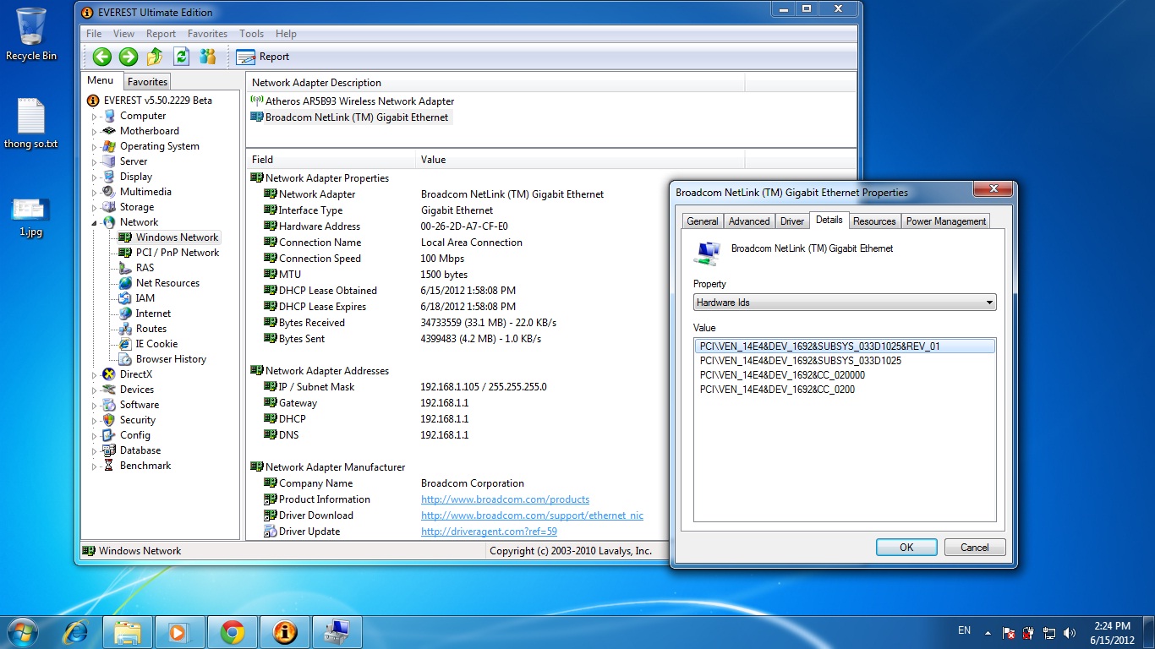Click the green Back arrow toolbar icon
The image size is (1155, 649).
[102, 57]
